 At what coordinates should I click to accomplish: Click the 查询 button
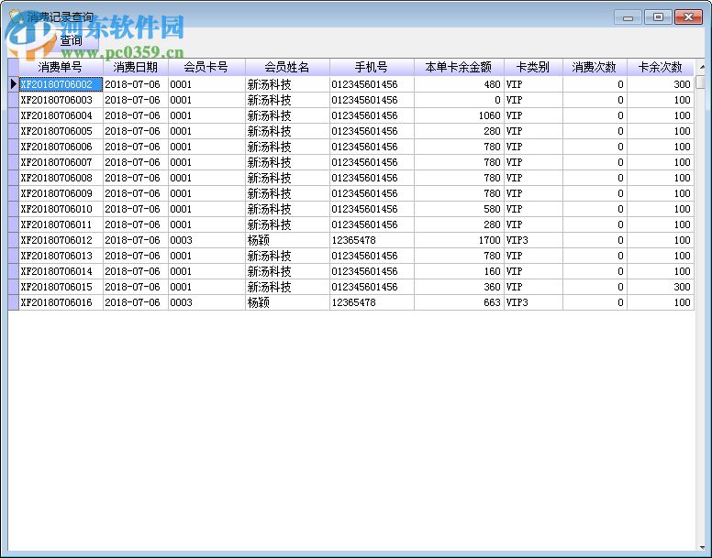(72, 41)
